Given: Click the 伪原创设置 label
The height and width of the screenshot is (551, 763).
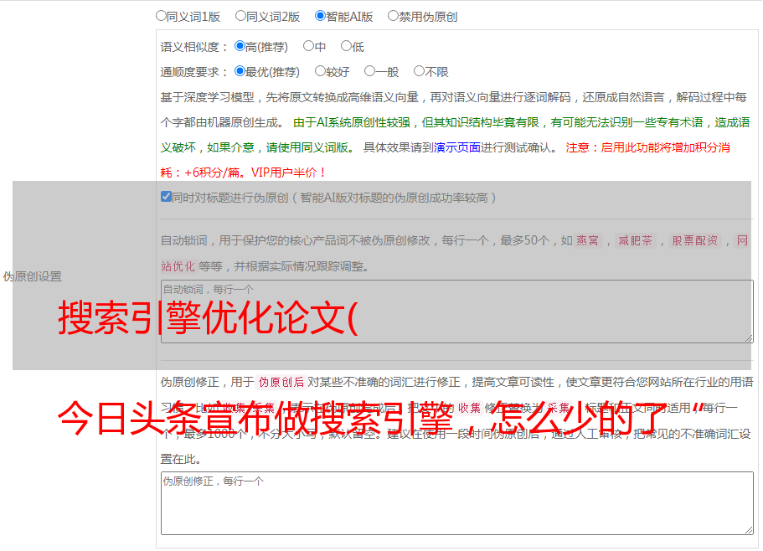Looking at the screenshot, I should pos(33,276).
